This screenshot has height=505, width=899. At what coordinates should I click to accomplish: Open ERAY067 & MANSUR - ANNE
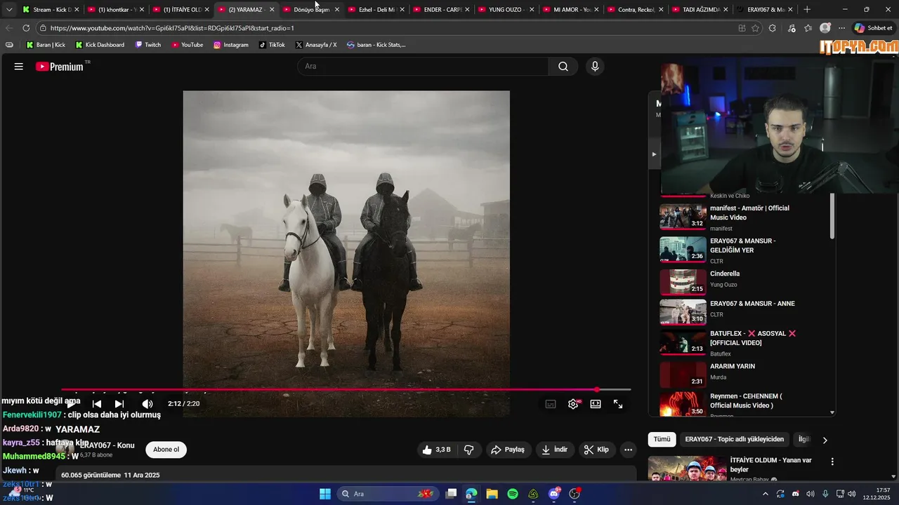(x=744, y=311)
